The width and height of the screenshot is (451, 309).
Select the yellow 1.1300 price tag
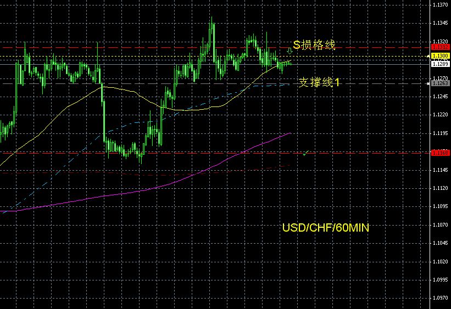tap(440, 55)
